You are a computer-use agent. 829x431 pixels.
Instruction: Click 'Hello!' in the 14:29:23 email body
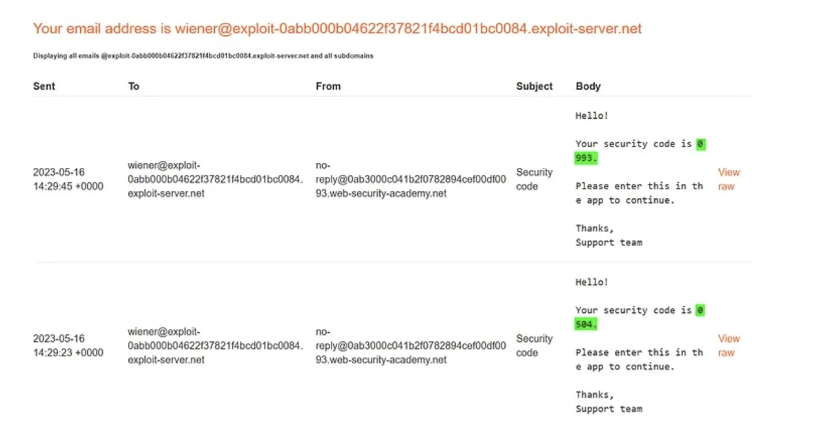pos(592,282)
